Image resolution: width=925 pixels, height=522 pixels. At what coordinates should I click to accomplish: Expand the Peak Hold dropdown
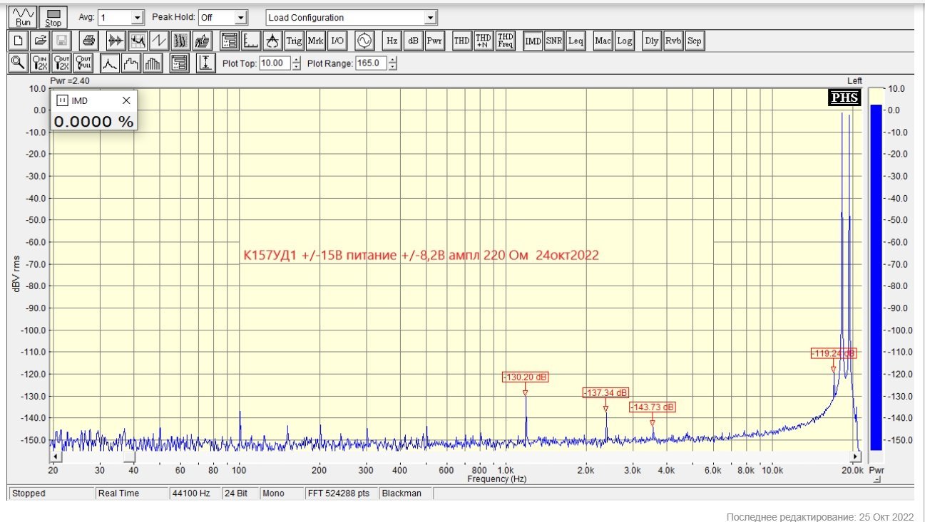pyautogui.click(x=240, y=18)
